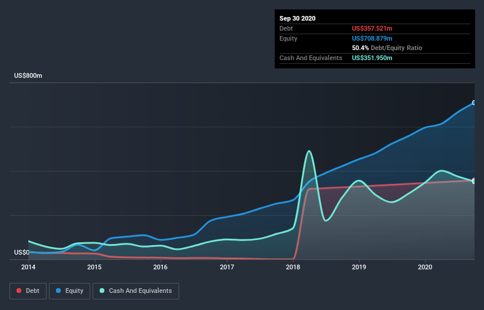Toggle the Equity series legend button
This screenshot has height=310, width=484.
click(70, 291)
